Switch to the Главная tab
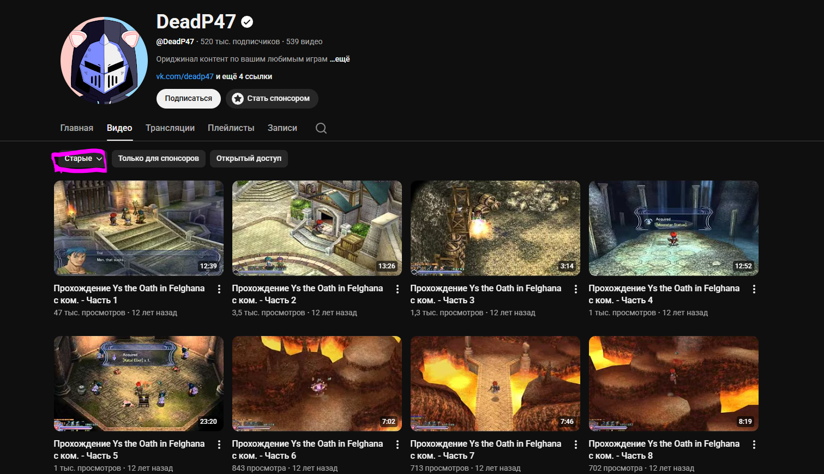The width and height of the screenshot is (824, 474). click(77, 128)
